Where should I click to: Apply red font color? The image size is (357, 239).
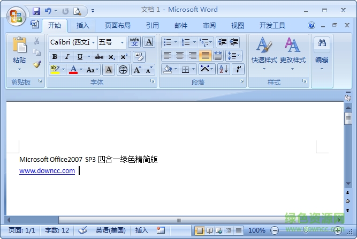pyautogui.click(x=73, y=70)
